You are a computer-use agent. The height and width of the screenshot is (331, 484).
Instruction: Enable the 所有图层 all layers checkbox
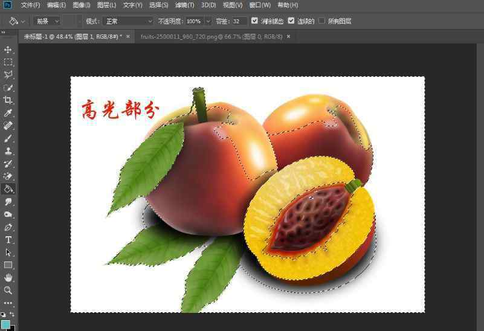click(321, 21)
